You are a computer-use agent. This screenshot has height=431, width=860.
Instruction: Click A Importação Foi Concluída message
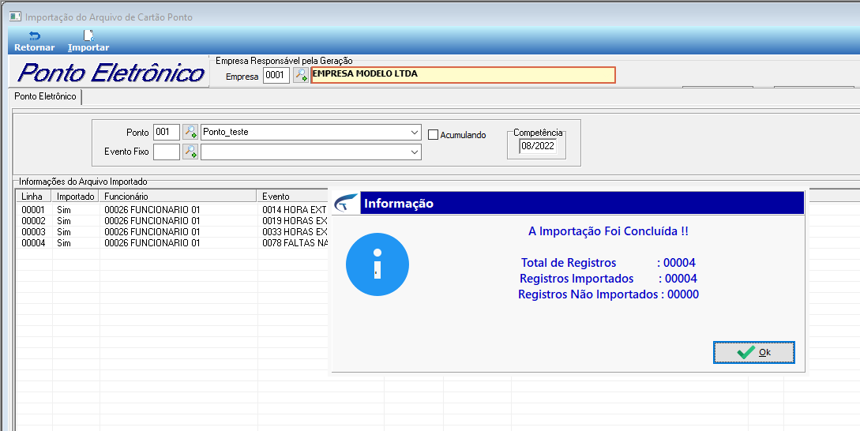(x=608, y=231)
